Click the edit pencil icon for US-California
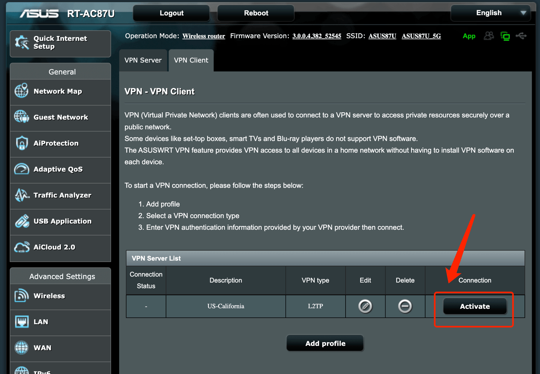This screenshot has height=374, width=540. 365,306
